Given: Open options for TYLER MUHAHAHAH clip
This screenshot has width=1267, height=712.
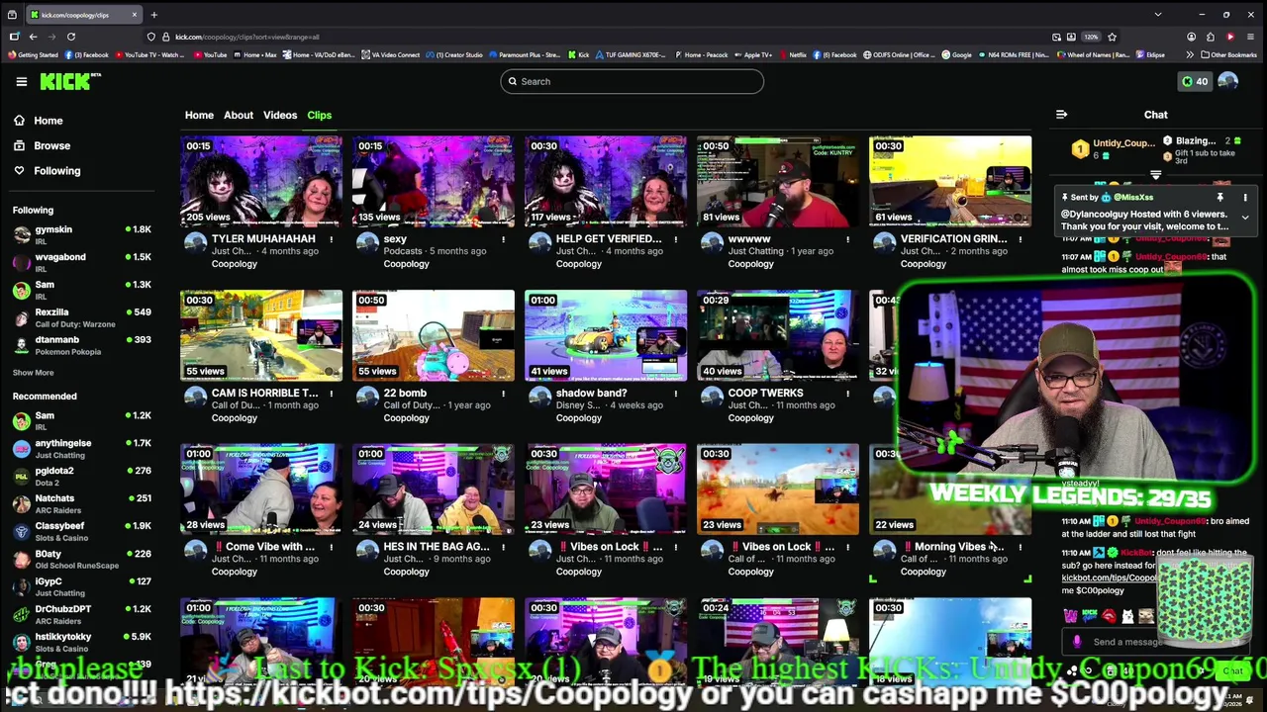Looking at the screenshot, I should click(x=331, y=239).
